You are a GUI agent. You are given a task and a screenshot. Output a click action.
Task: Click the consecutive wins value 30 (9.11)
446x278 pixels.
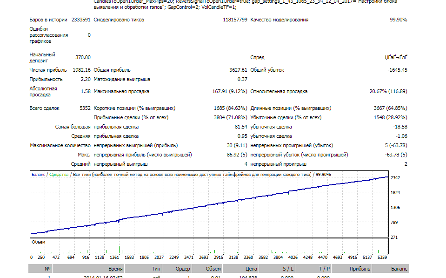click(237, 145)
